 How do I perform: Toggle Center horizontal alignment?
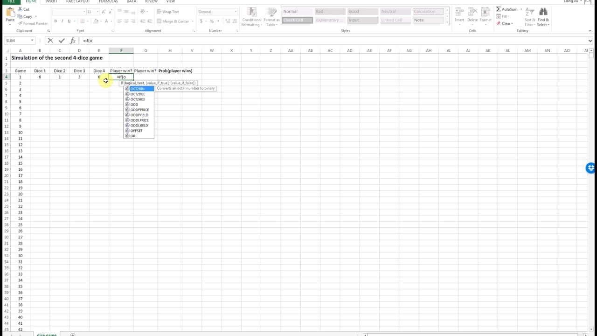coord(126,21)
